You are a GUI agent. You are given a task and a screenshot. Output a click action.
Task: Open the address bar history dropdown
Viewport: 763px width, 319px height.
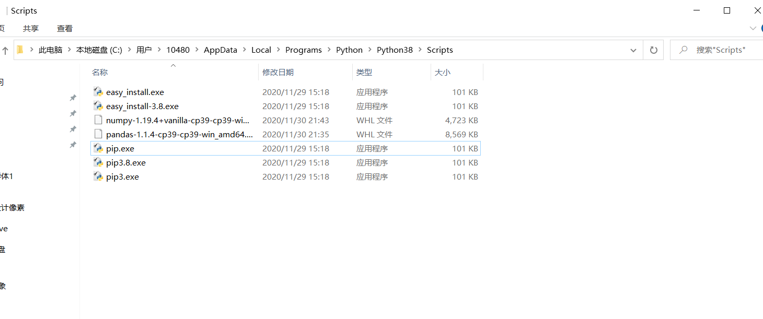pos(633,50)
